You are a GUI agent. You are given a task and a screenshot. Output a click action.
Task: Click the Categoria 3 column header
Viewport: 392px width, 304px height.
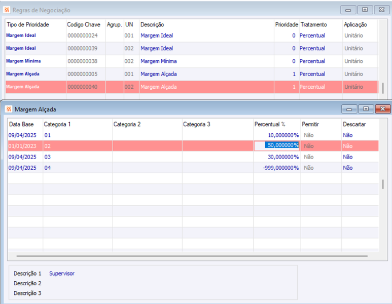pyautogui.click(x=196, y=124)
